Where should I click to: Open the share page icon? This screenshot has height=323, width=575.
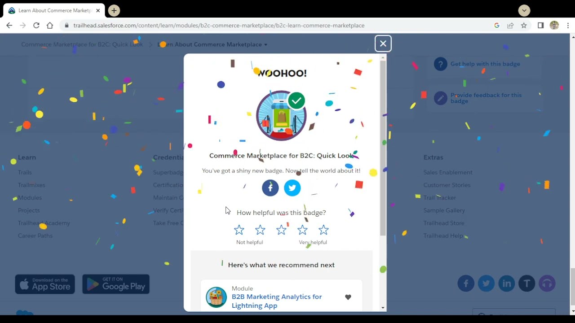point(510,26)
